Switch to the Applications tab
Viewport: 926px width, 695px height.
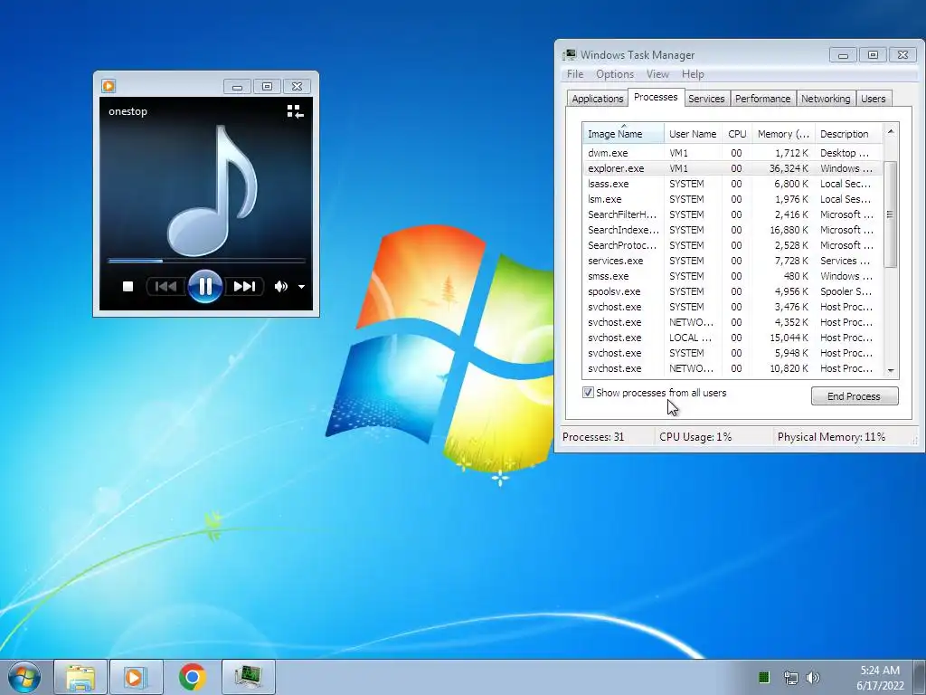(x=598, y=99)
